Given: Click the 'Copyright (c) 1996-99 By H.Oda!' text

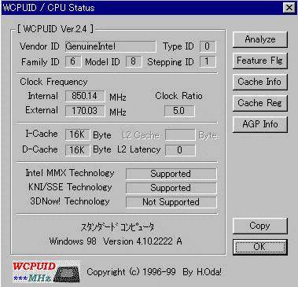Looking at the screenshot, I should 154,272.
